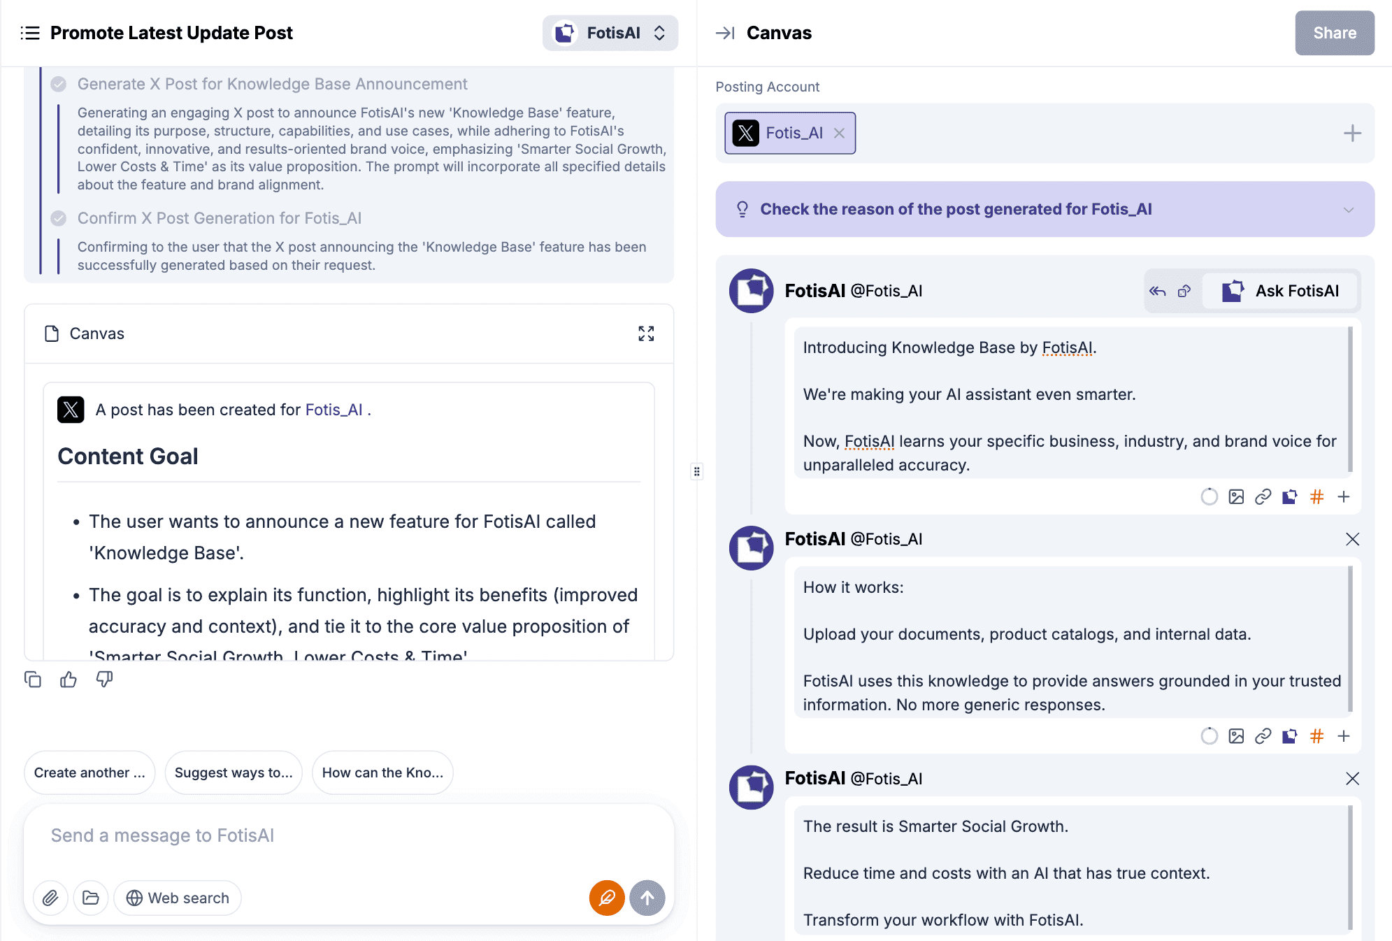1392x941 pixels.
Task: Give thumbs up to the response
Action: (x=69, y=680)
